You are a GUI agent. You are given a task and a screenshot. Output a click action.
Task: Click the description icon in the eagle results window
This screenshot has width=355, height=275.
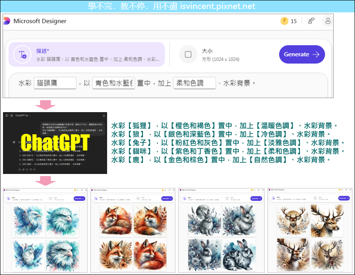tap(9, 199)
